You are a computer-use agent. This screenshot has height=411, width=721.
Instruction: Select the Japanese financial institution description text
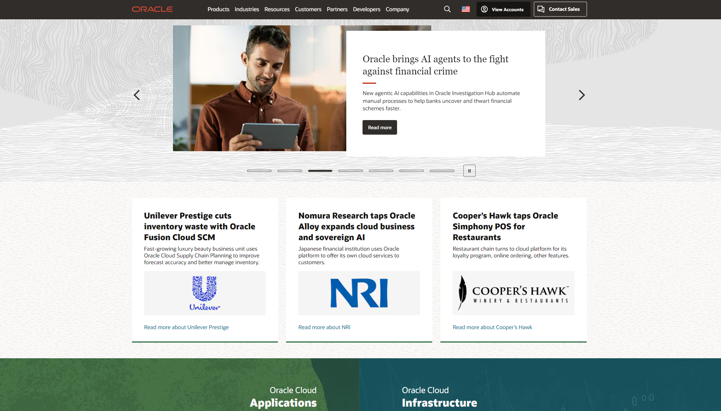[x=349, y=255]
